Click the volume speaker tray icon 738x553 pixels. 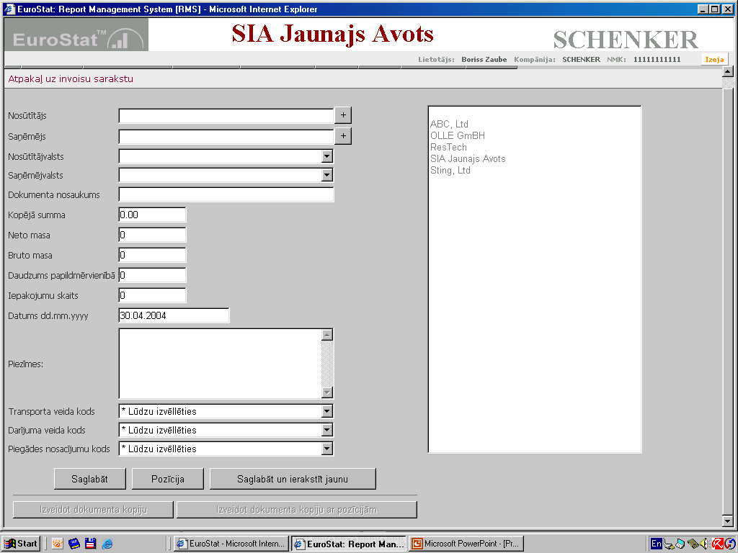[704, 544]
